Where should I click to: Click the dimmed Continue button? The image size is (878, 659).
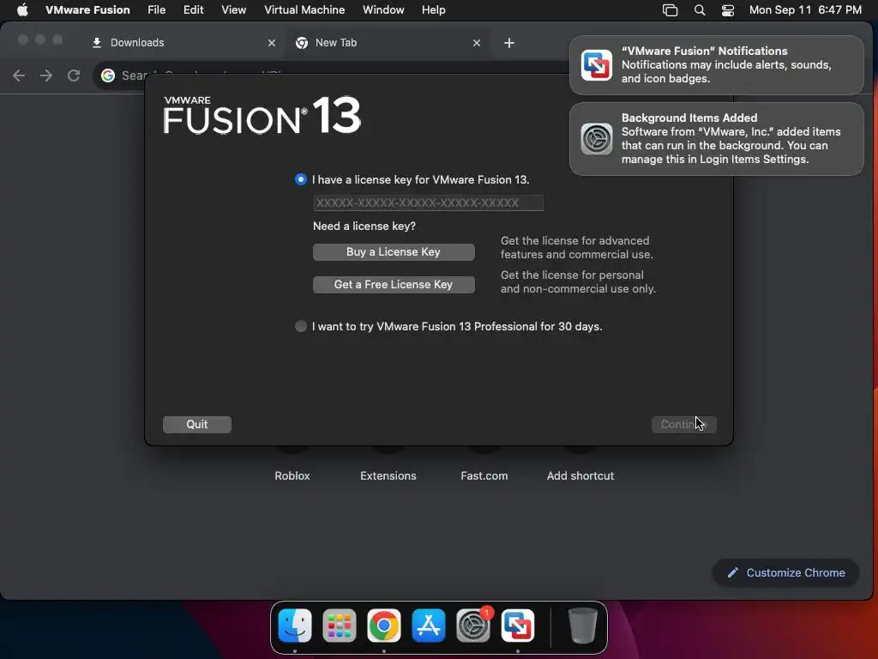pyautogui.click(x=683, y=424)
